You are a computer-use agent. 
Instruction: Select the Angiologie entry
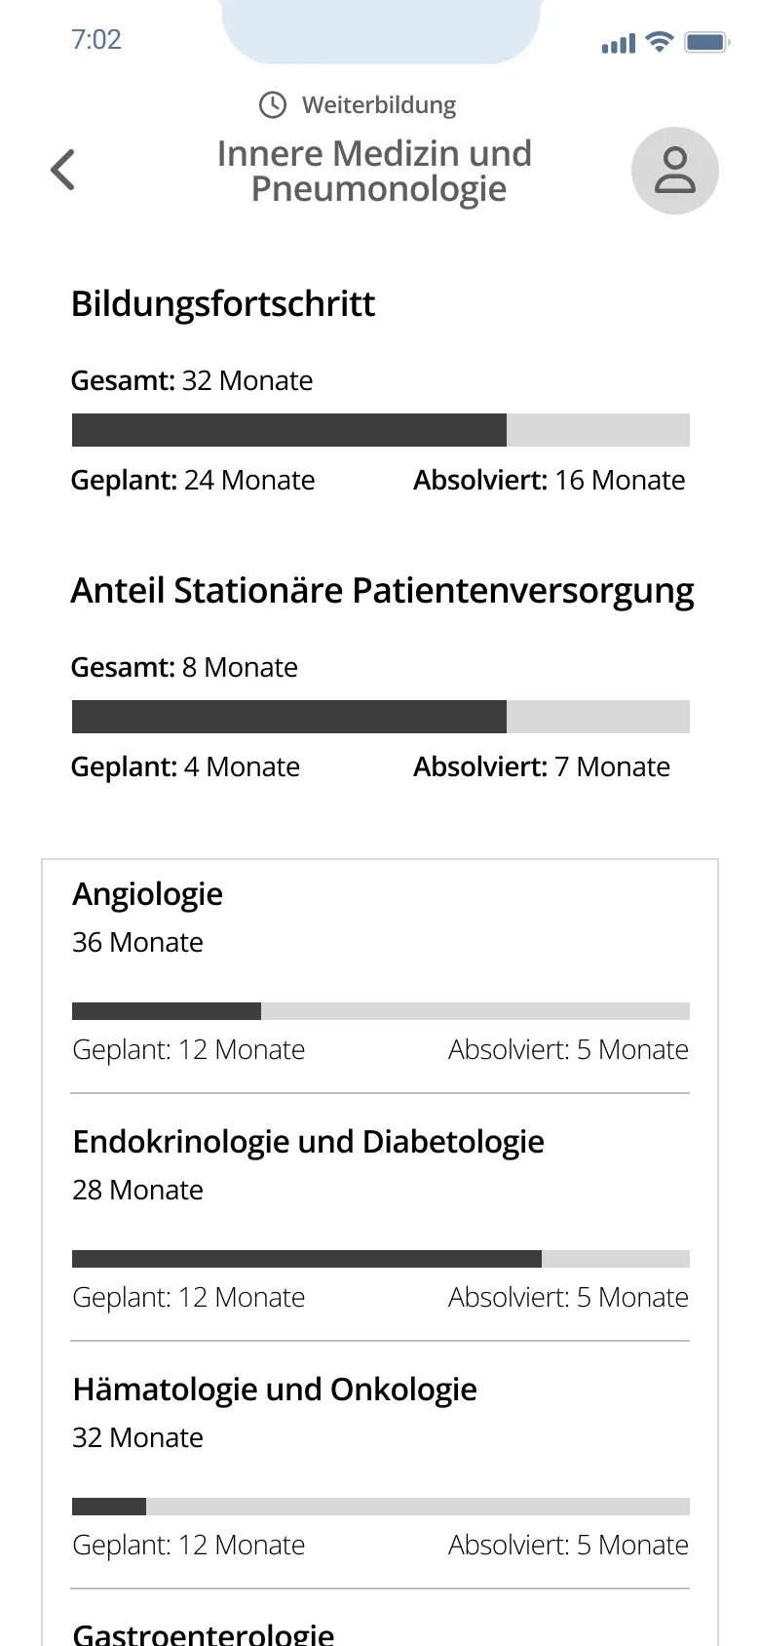click(x=148, y=894)
